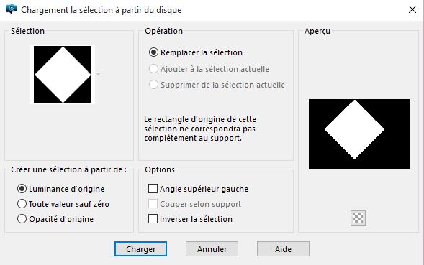
Task: Toggle the checkerboard preview background icon
Action: (358, 218)
